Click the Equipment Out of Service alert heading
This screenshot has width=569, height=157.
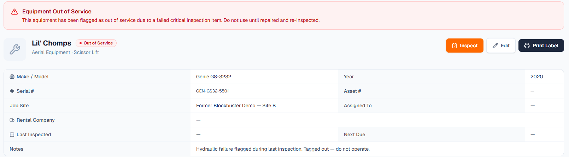click(57, 12)
